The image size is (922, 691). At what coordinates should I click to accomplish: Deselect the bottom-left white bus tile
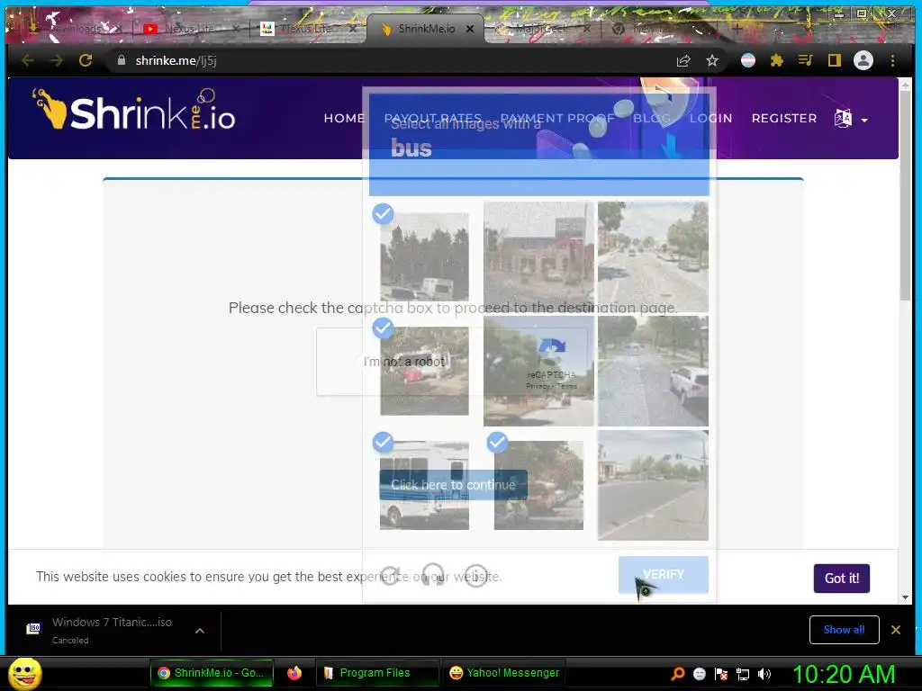pos(424,485)
